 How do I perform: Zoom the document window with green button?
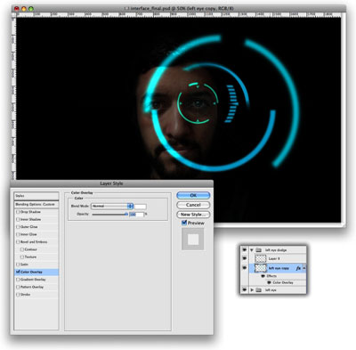[x=31, y=9]
